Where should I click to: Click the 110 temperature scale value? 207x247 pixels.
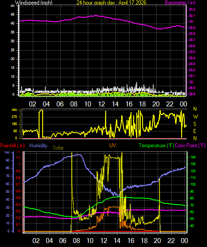point(193,178)
